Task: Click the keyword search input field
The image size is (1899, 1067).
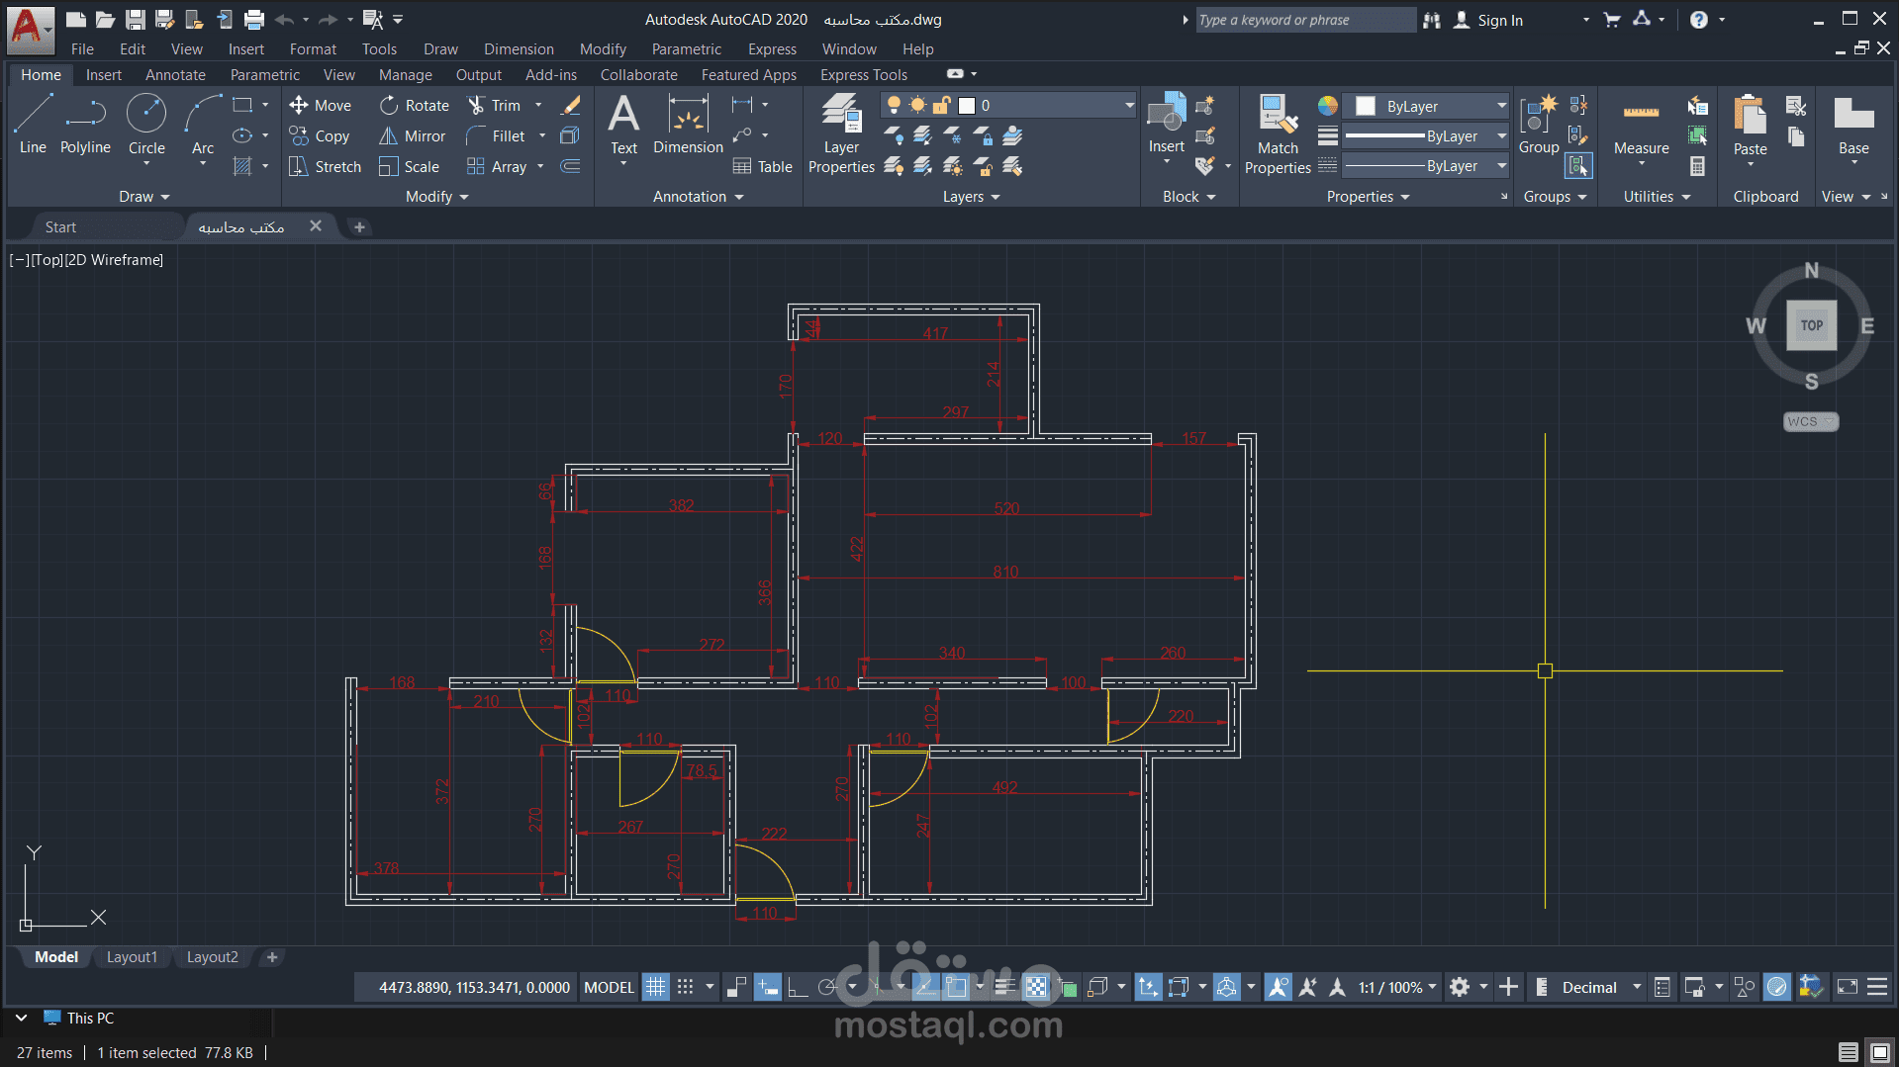Action: pyautogui.click(x=1304, y=20)
